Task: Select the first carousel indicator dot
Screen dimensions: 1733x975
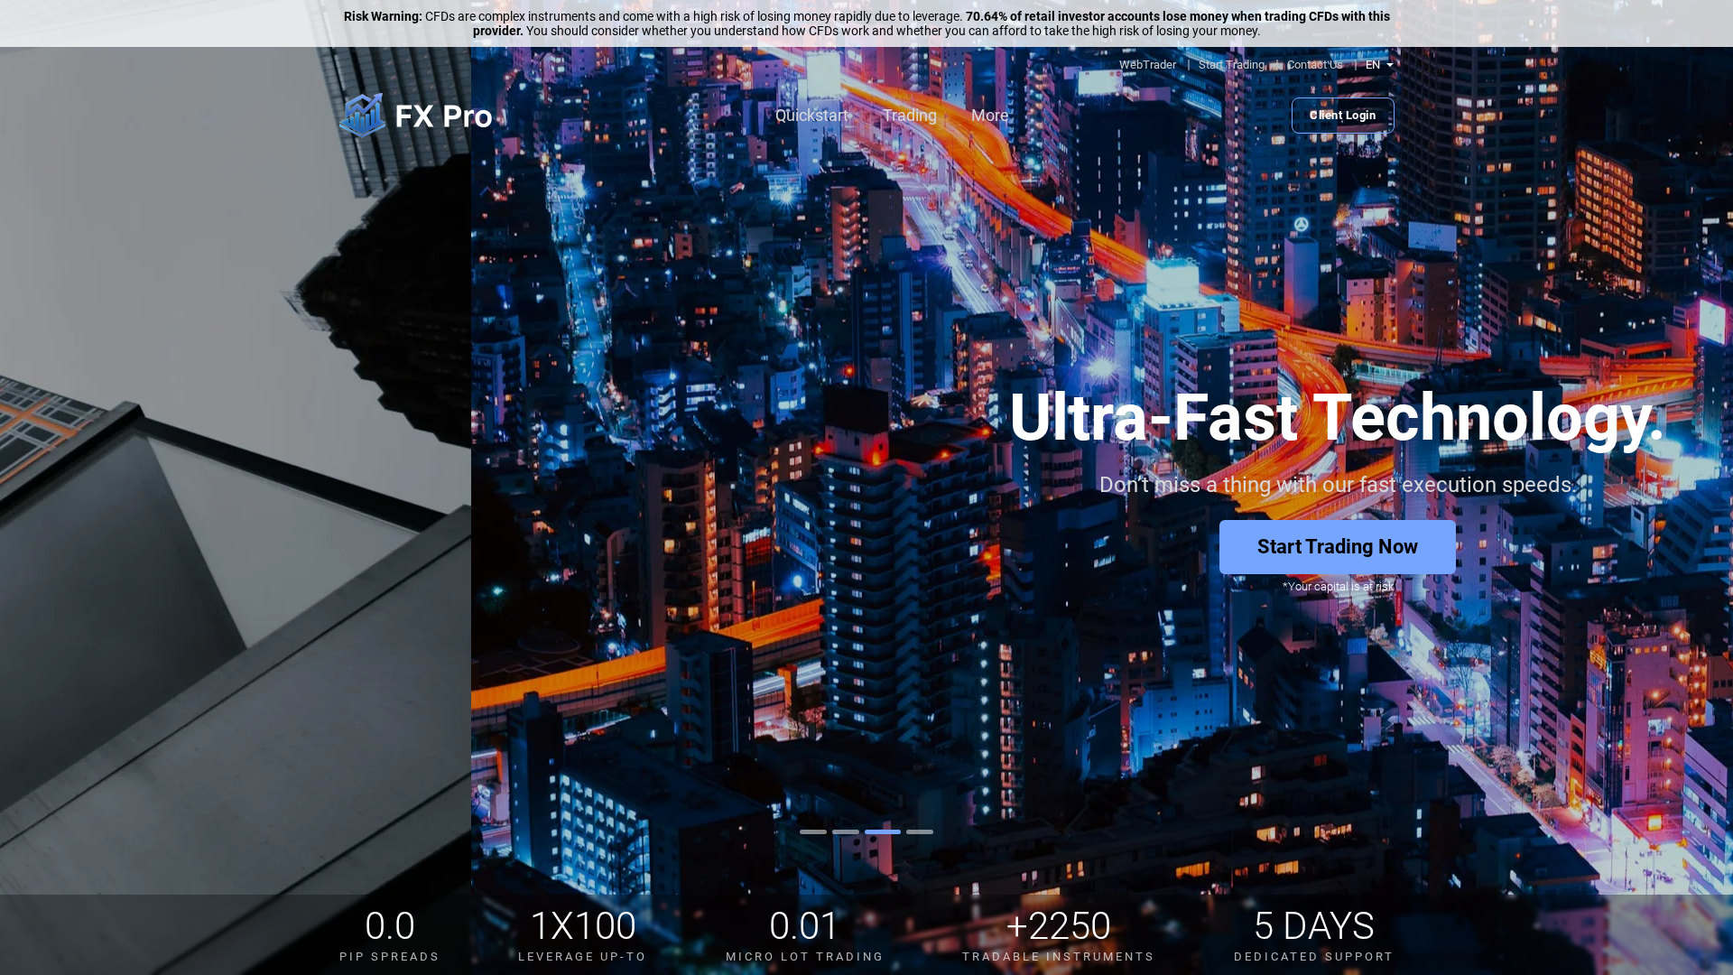Action: click(x=813, y=831)
